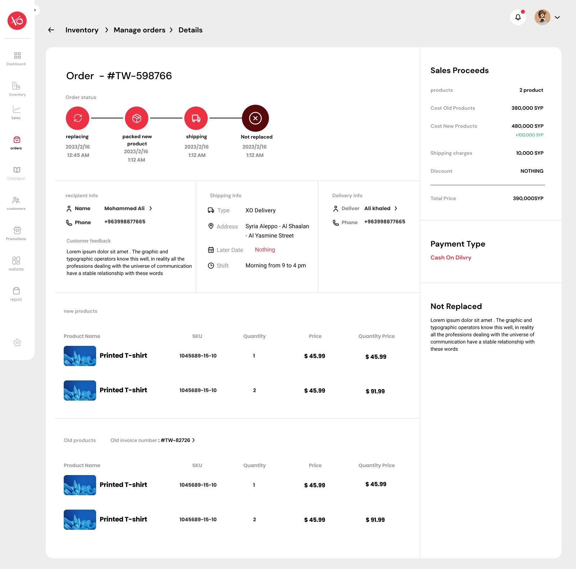Expand the user profile dropdown arrow
The width and height of the screenshot is (576, 569).
pyautogui.click(x=557, y=17)
